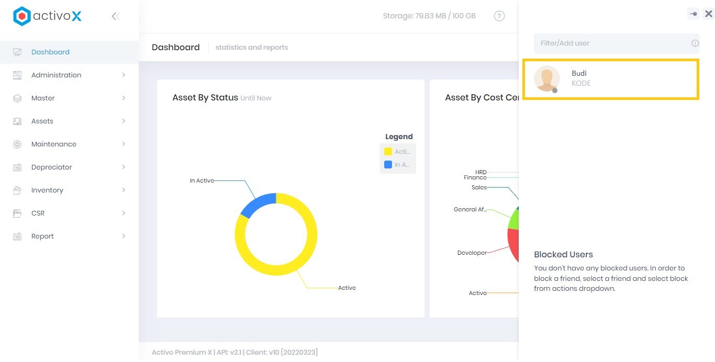Click Budi's avatar picture
715x362 pixels.
[x=546, y=79]
